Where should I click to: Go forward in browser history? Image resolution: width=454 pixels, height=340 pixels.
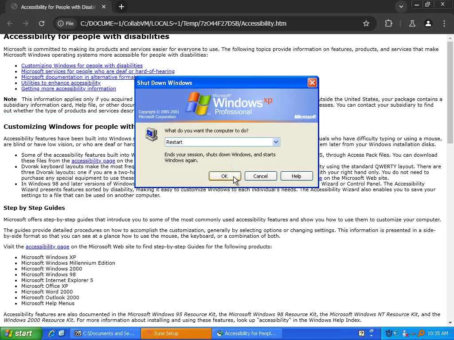click(x=25, y=23)
